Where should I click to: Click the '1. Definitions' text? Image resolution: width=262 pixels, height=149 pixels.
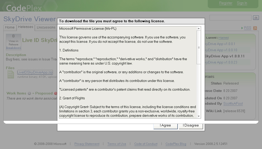tap(69, 50)
